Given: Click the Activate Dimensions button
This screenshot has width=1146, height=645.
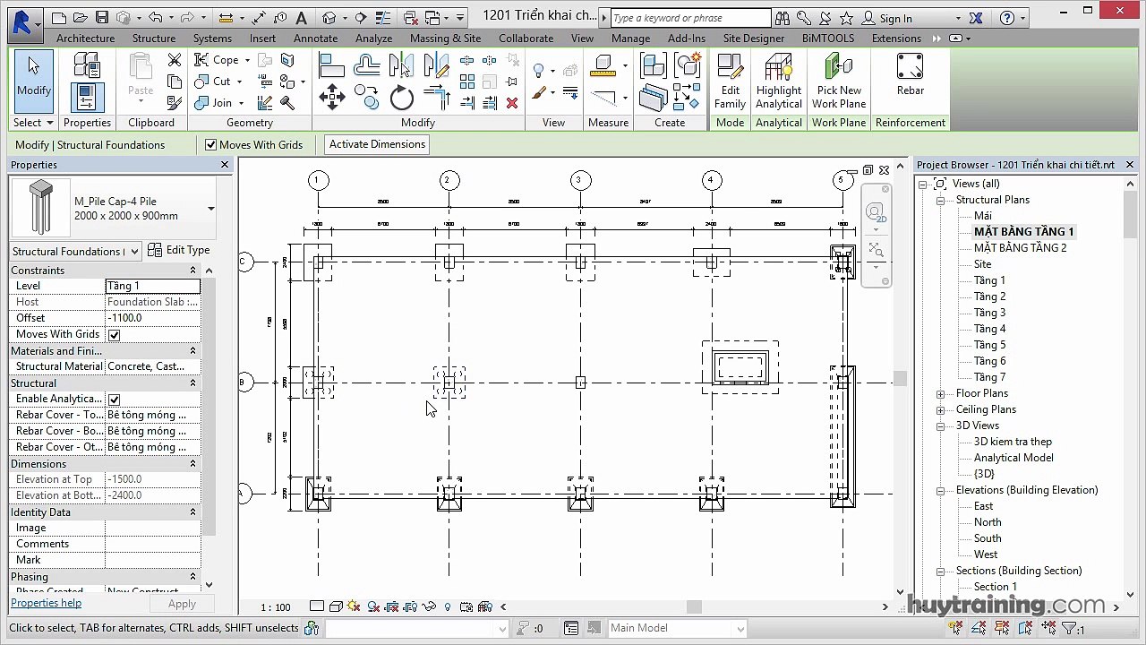Looking at the screenshot, I should tap(377, 144).
